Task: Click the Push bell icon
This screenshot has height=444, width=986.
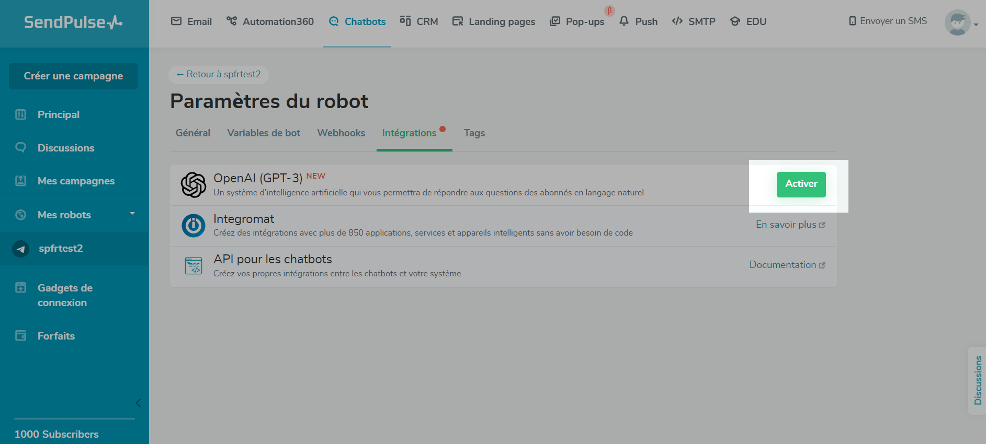Action: (624, 21)
